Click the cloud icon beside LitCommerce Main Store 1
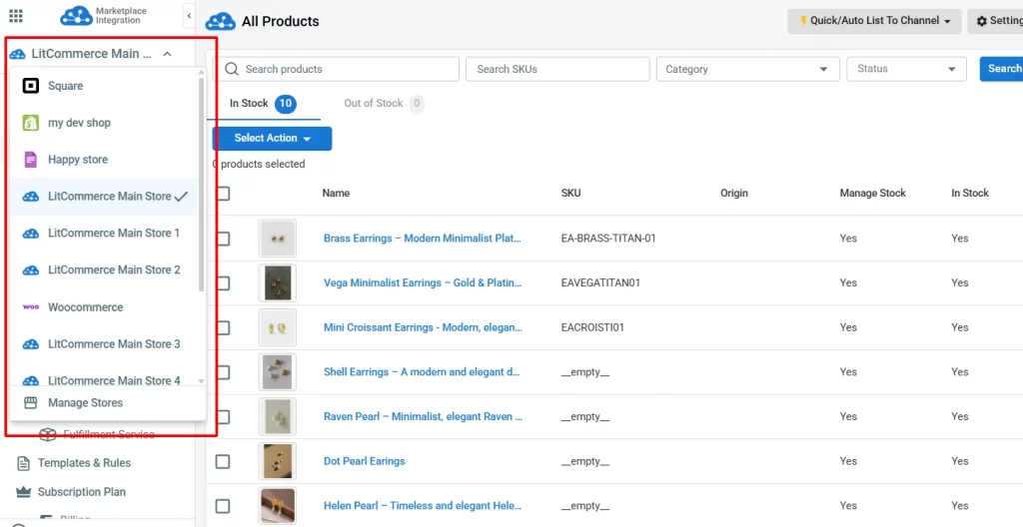 31,234
